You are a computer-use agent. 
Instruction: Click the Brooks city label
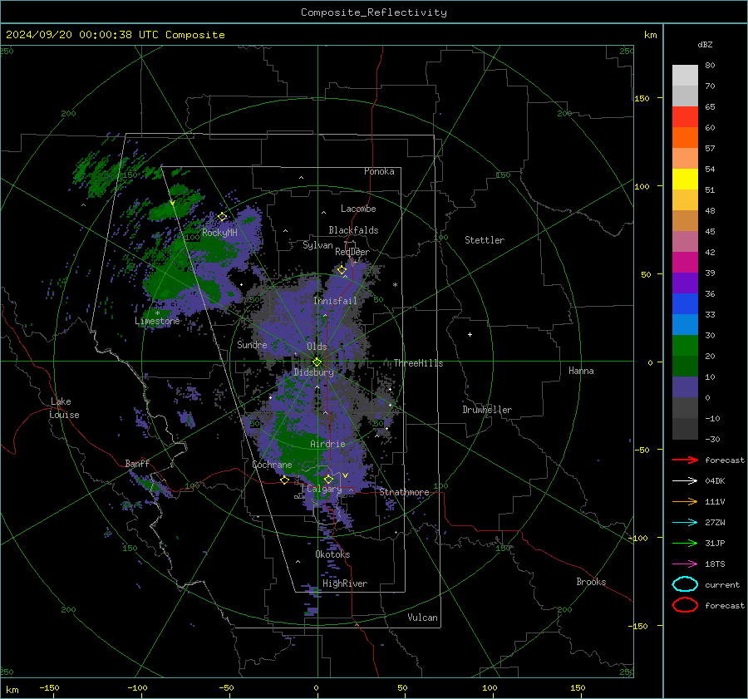[x=591, y=582]
